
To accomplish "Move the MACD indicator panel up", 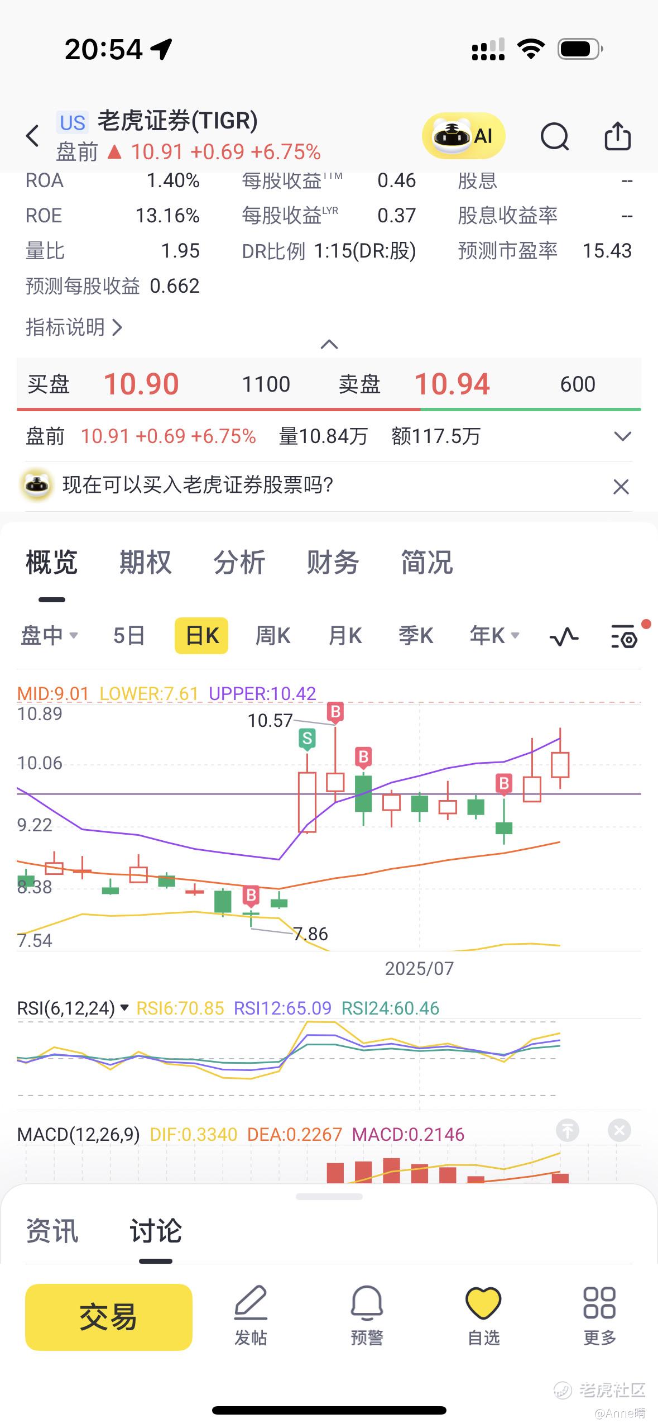I will [x=568, y=1131].
